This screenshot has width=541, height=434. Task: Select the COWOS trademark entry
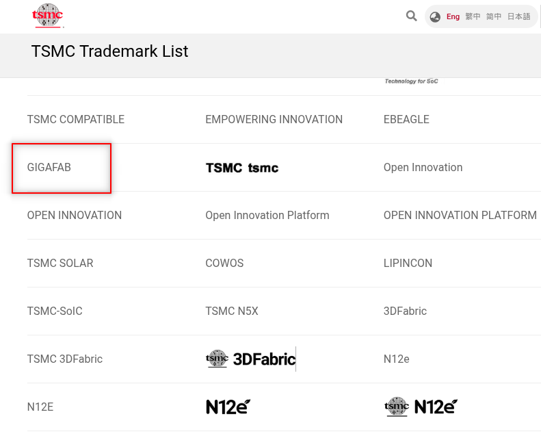click(x=224, y=264)
